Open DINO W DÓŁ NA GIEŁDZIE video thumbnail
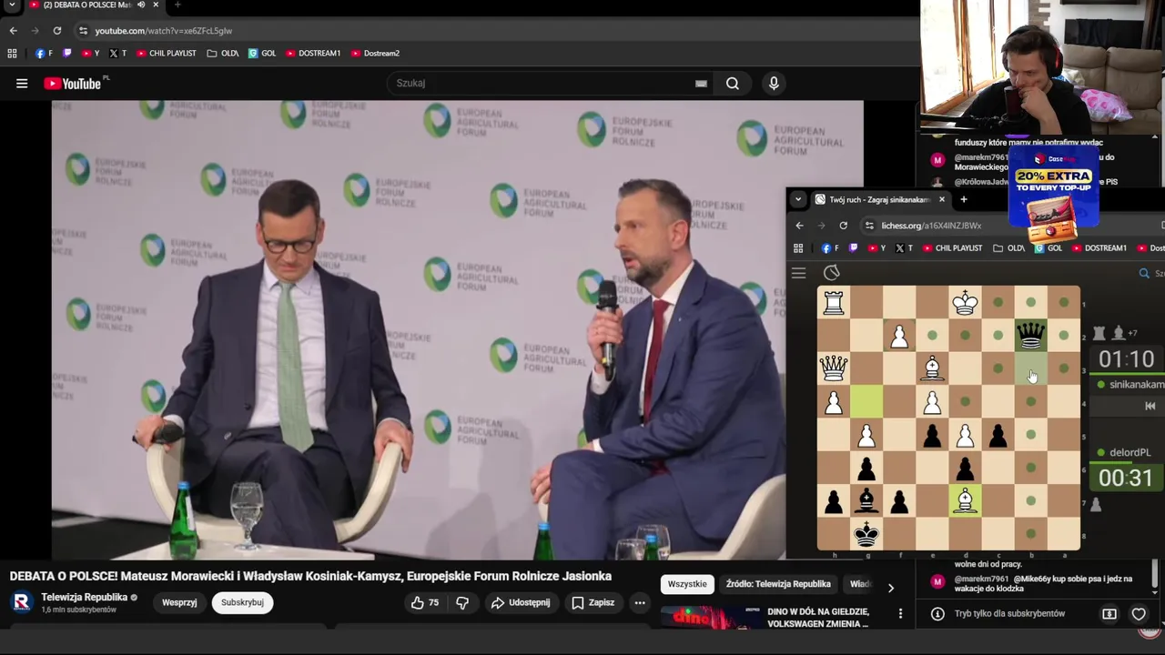The image size is (1165, 655). (x=712, y=617)
